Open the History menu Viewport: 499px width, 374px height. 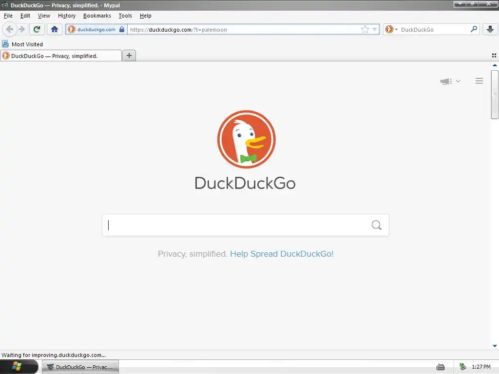[66, 16]
